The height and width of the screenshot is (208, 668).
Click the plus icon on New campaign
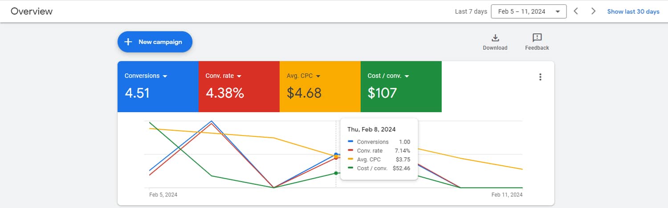click(128, 42)
